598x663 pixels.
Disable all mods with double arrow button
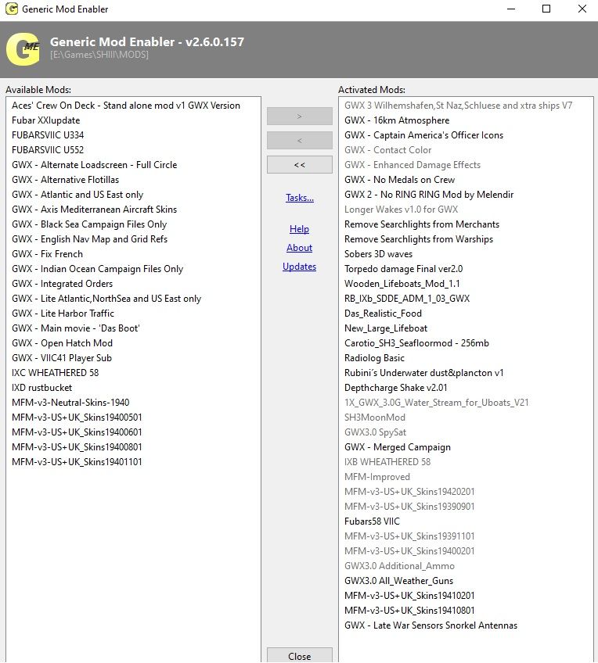299,165
